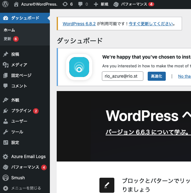Click the teal Smush plugin logo
Image resolution: width=191 pixels, height=193 pixels.
tap(79, 67)
